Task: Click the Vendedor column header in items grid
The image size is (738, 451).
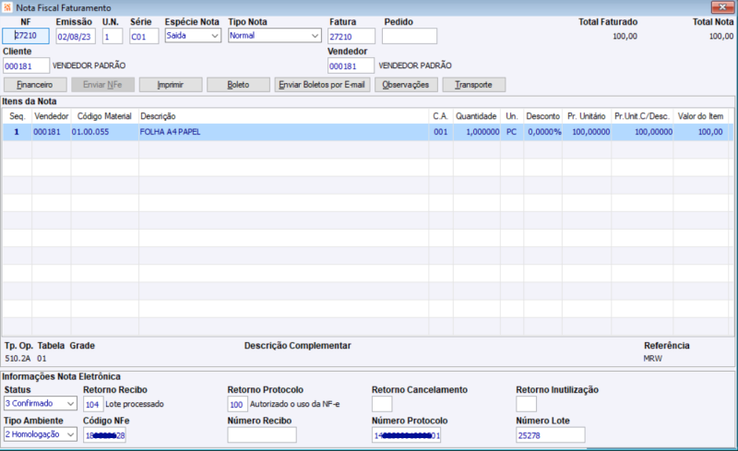Action: click(x=52, y=116)
